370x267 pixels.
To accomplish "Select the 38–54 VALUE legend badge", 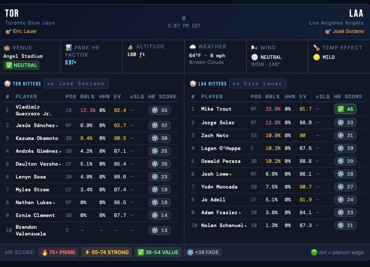I will (158, 253).
